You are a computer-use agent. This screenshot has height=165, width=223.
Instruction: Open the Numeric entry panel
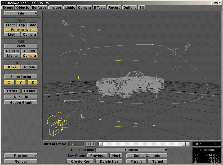21,97
